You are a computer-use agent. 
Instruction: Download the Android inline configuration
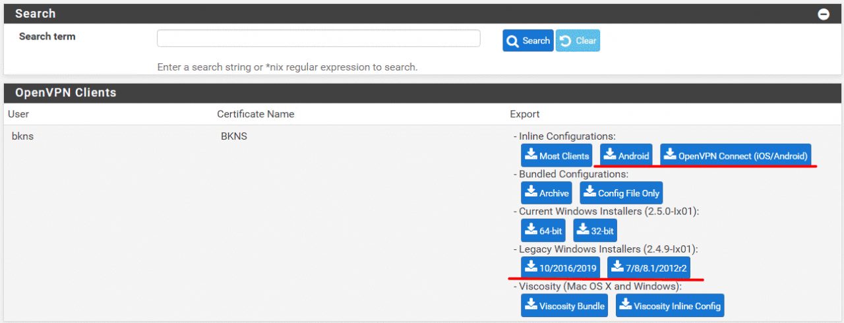(626, 156)
